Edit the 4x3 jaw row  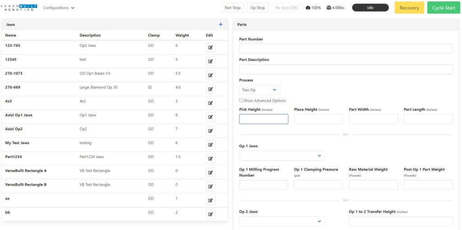[211, 103]
